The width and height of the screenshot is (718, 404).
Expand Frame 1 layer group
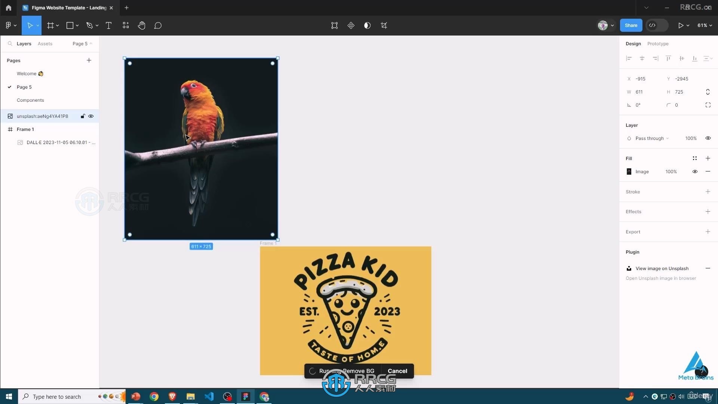pyautogui.click(x=4, y=129)
